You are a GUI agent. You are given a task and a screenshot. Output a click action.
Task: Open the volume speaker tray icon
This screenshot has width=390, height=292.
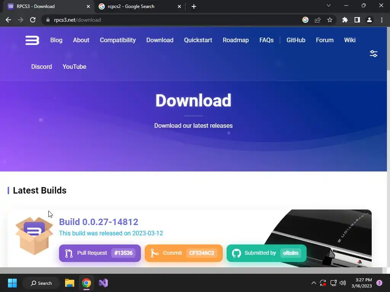coord(343,283)
